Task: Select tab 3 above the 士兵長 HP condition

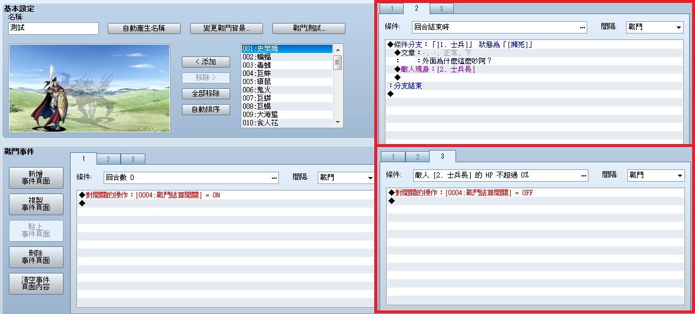Action: [x=443, y=156]
